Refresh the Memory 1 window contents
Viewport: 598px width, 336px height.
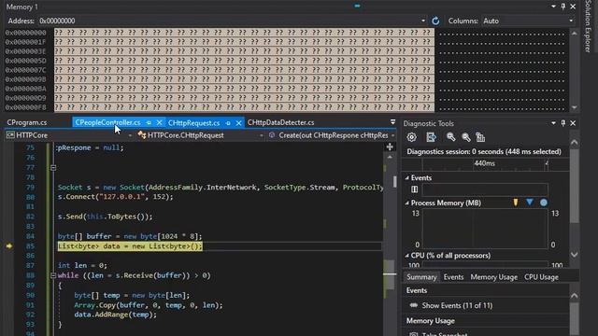coord(435,21)
